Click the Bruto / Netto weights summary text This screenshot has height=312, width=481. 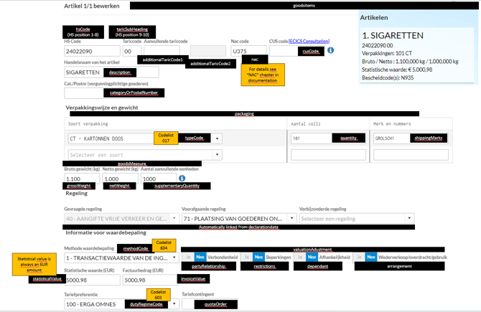pos(410,61)
